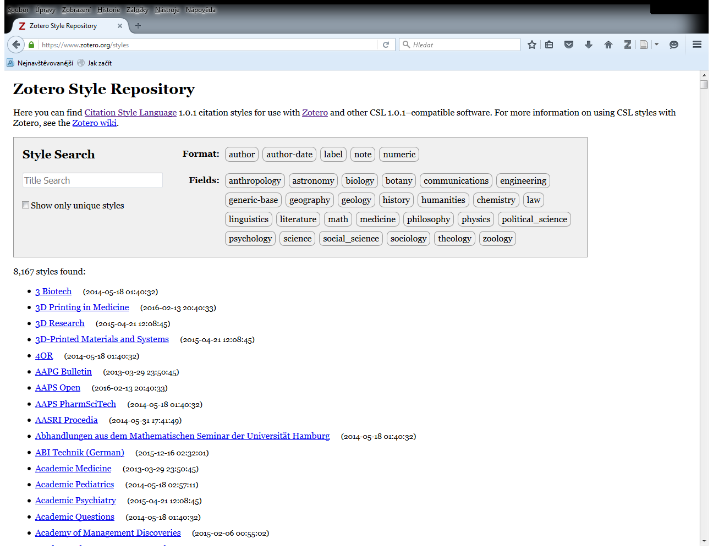
Task: Click the Pocket save icon
Action: [569, 45]
